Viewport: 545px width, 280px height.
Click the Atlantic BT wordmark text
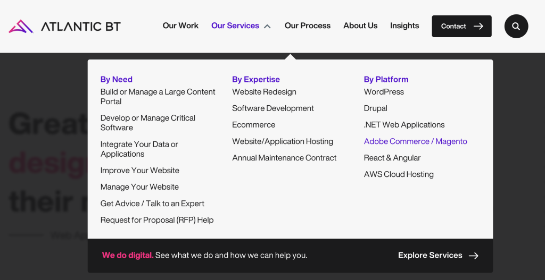(x=81, y=26)
